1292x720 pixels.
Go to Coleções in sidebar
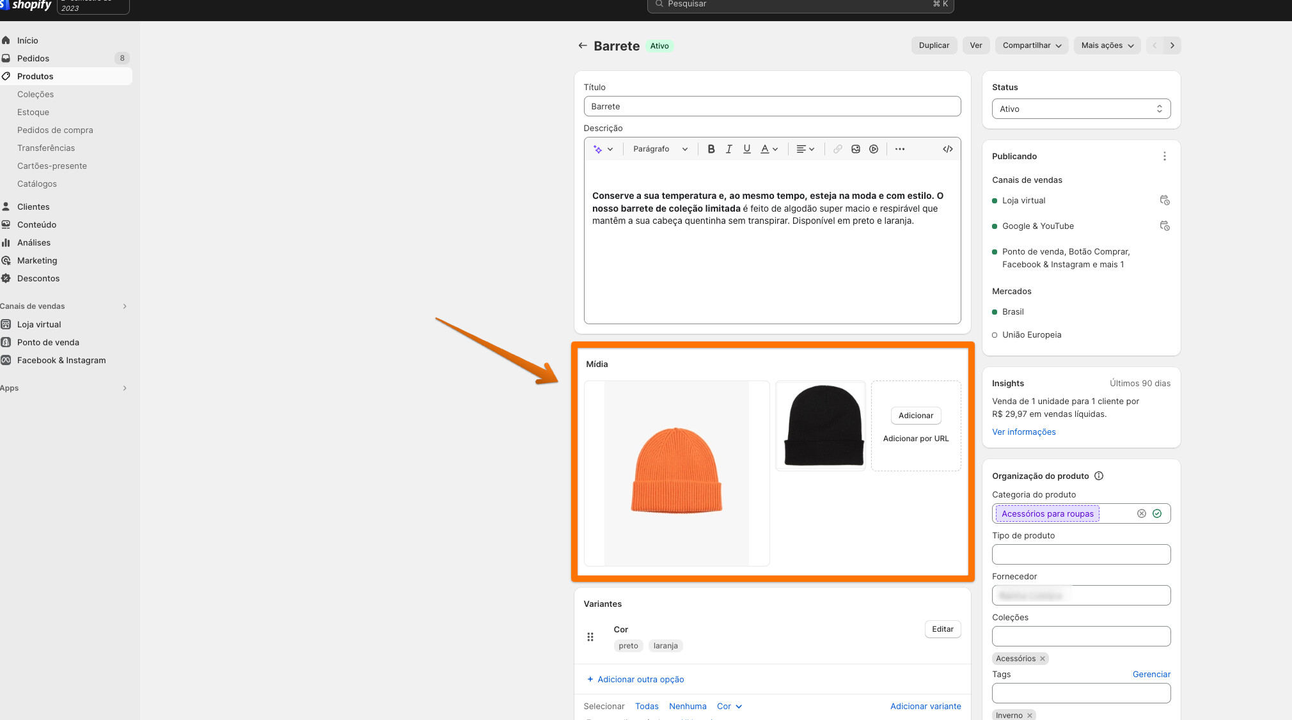[35, 94]
